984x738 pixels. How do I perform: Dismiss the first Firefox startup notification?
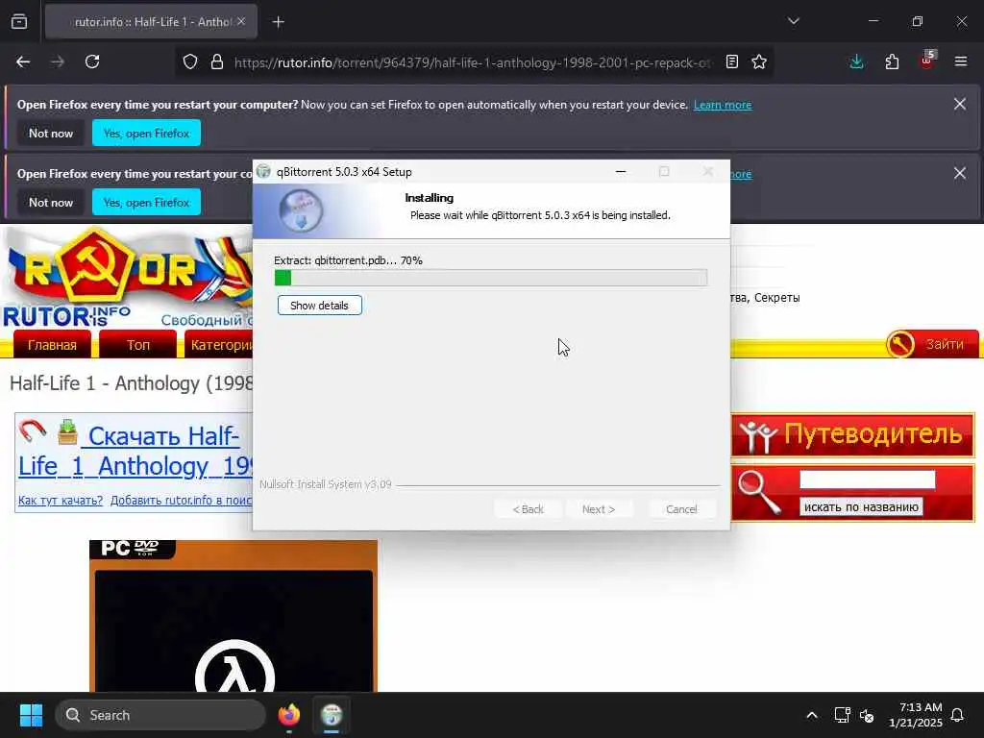[x=960, y=104]
